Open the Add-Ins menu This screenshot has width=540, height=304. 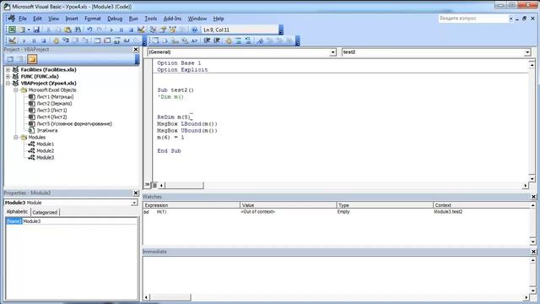coord(172,19)
